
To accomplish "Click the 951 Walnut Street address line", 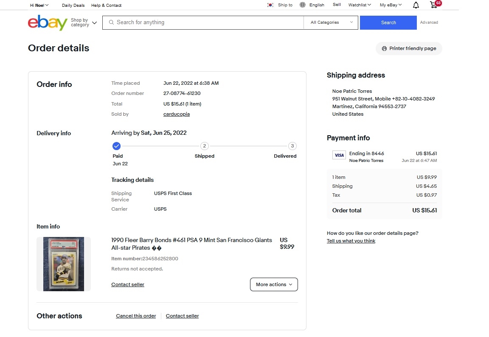I will pos(383,99).
